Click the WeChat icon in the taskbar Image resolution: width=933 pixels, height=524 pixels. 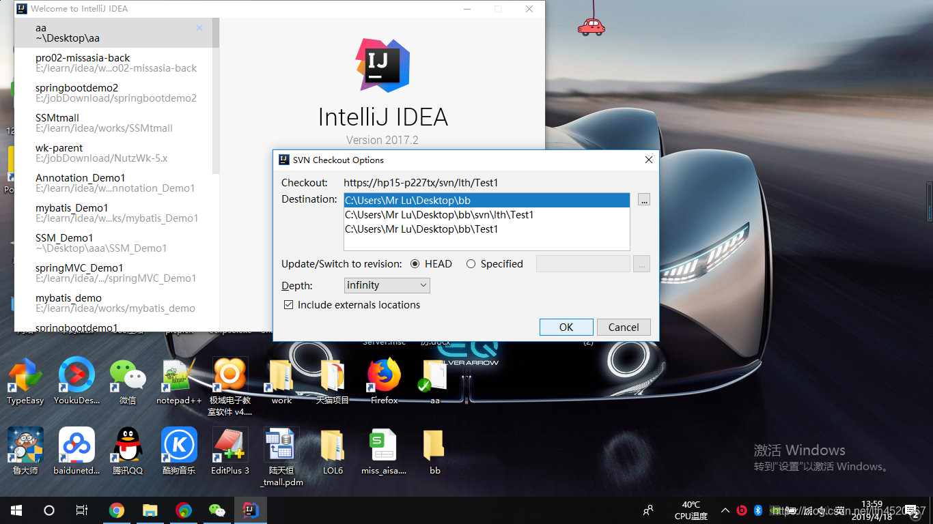click(217, 510)
